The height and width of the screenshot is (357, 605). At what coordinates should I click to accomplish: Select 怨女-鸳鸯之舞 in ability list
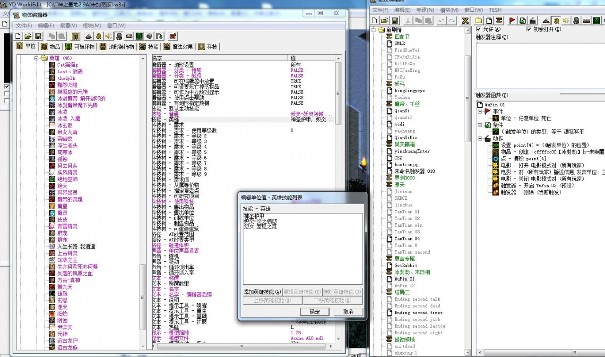click(x=260, y=226)
